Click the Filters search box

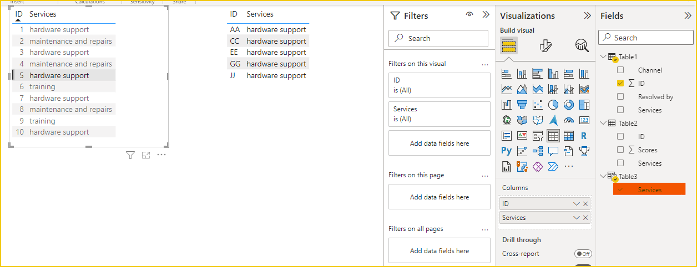(438, 38)
